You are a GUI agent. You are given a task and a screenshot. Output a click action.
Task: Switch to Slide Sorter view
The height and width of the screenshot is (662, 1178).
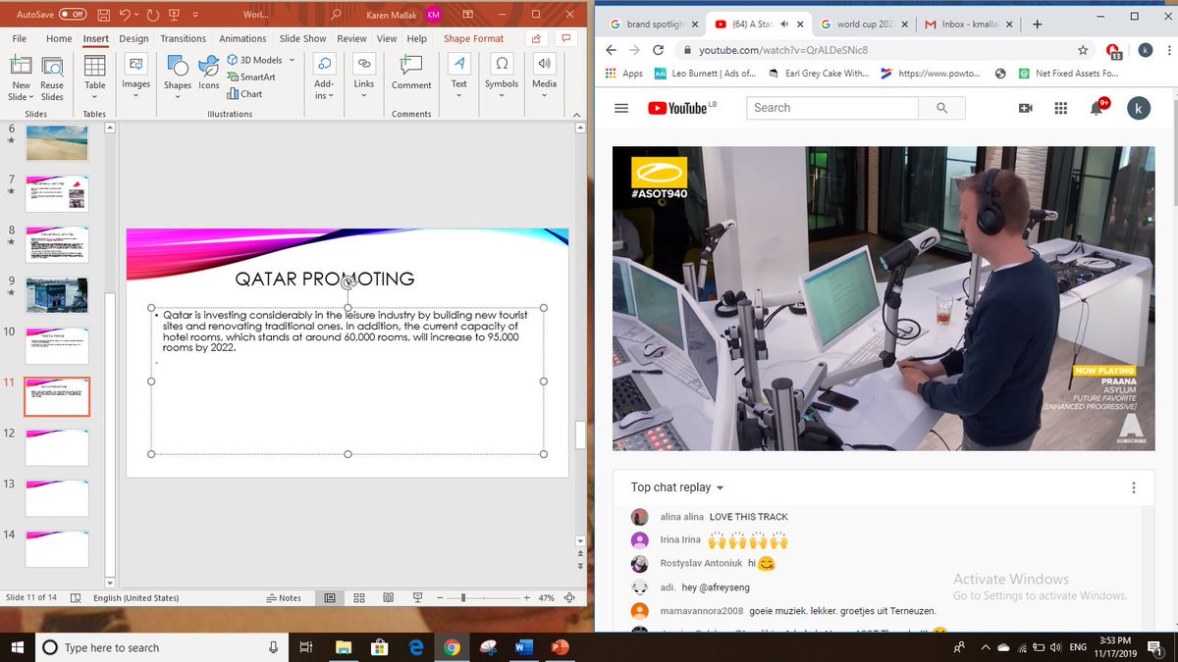click(359, 597)
